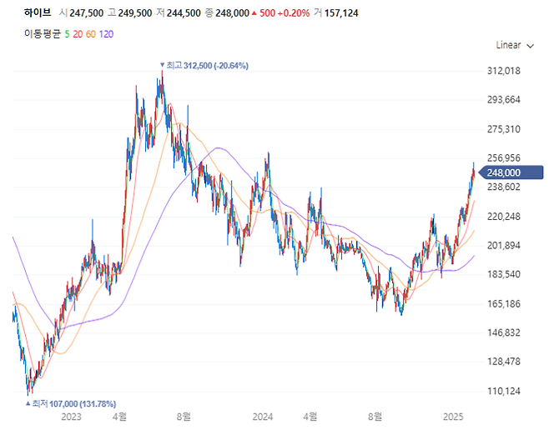Image resolution: width=549 pixels, height=435 pixels.
Task: Click the 312,018 price axis label
Action: [503, 71]
